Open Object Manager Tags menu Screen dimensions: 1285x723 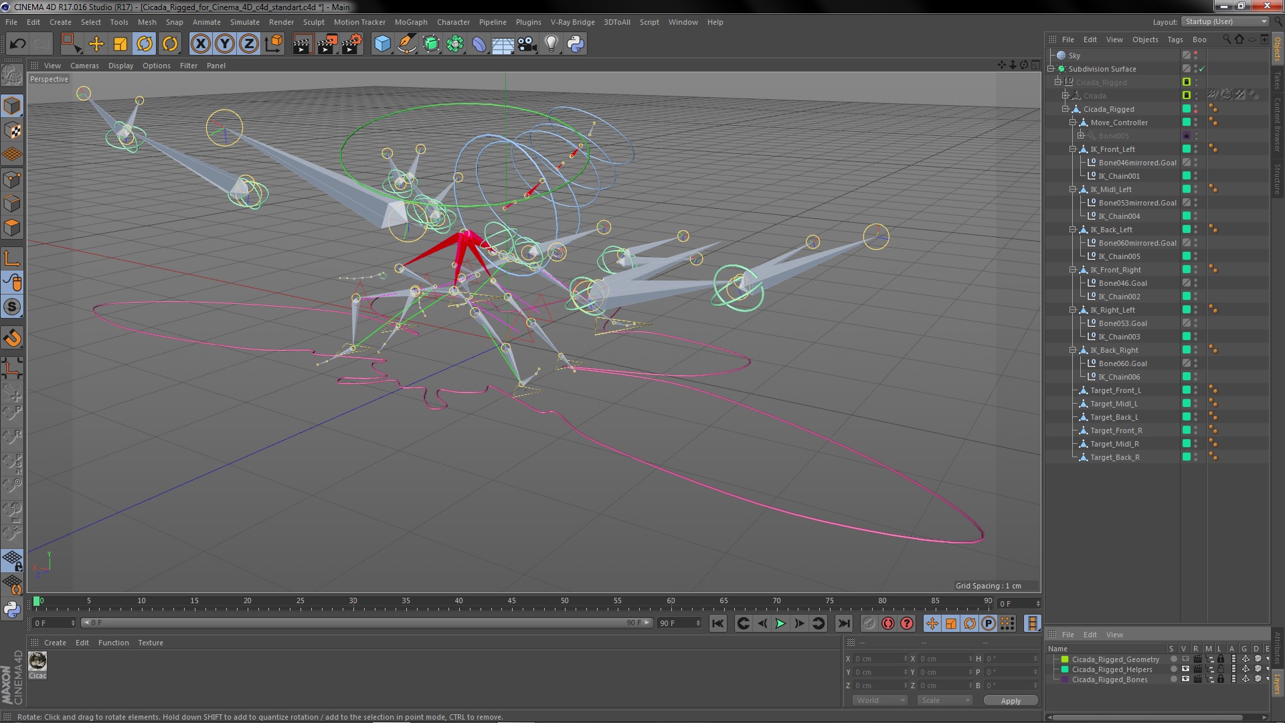[x=1175, y=39]
